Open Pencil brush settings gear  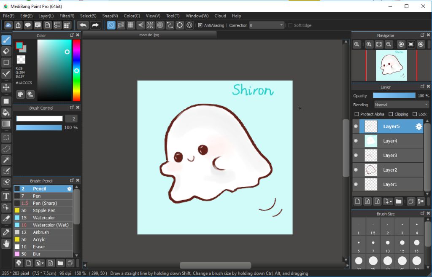tap(69, 189)
